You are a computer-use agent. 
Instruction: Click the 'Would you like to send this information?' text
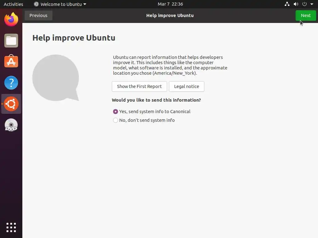(x=157, y=100)
